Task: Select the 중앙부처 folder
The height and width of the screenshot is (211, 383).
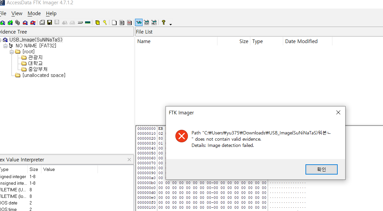Action: pos(38,69)
